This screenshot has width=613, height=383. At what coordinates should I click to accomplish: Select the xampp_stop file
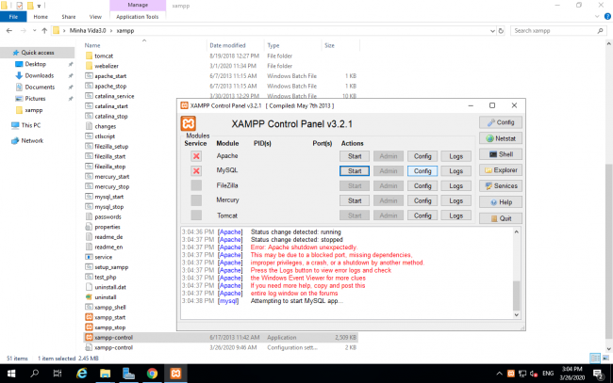(109, 327)
